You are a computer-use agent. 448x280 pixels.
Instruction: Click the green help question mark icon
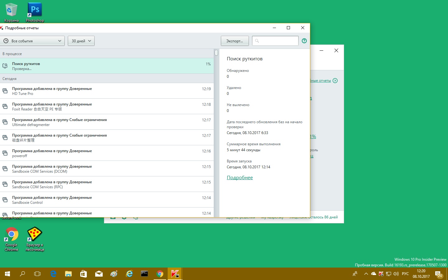pos(304,41)
